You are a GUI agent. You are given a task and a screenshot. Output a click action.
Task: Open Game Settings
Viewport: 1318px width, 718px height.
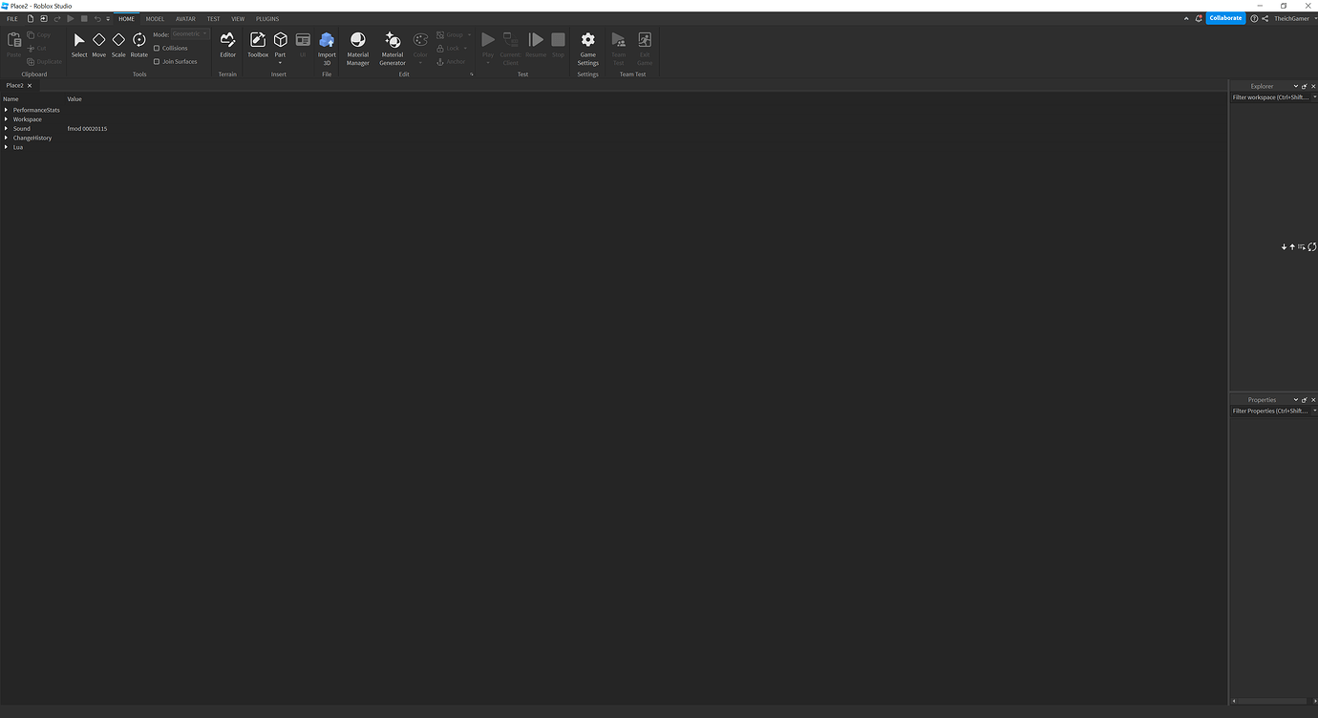pyautogui.click(x=588, y=48)
